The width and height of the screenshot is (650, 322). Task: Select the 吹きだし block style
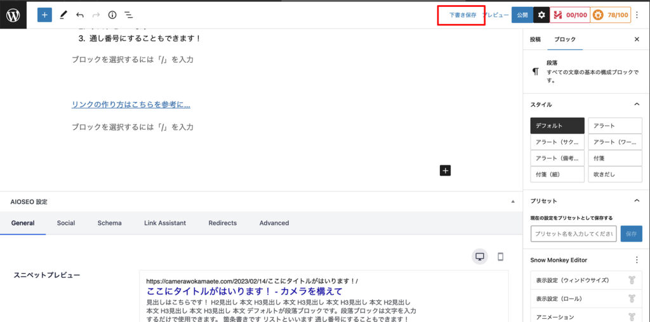pos(615,174)
